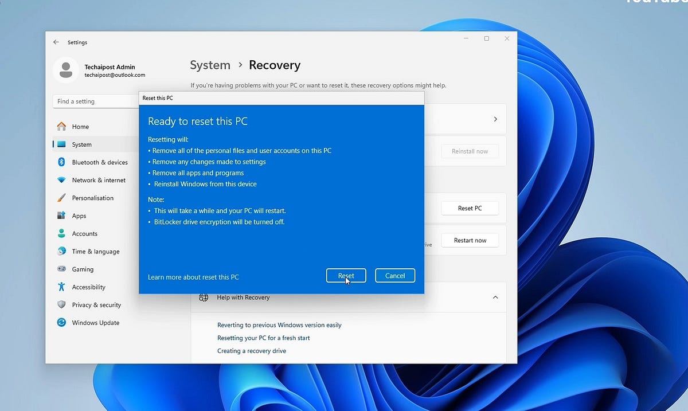Open Time & language settings
The image size is (688, 411).
(95, 251)
